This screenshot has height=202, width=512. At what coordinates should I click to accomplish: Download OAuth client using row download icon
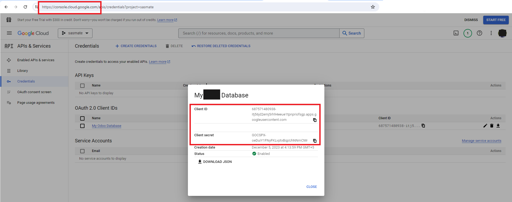tap(498, 126)
